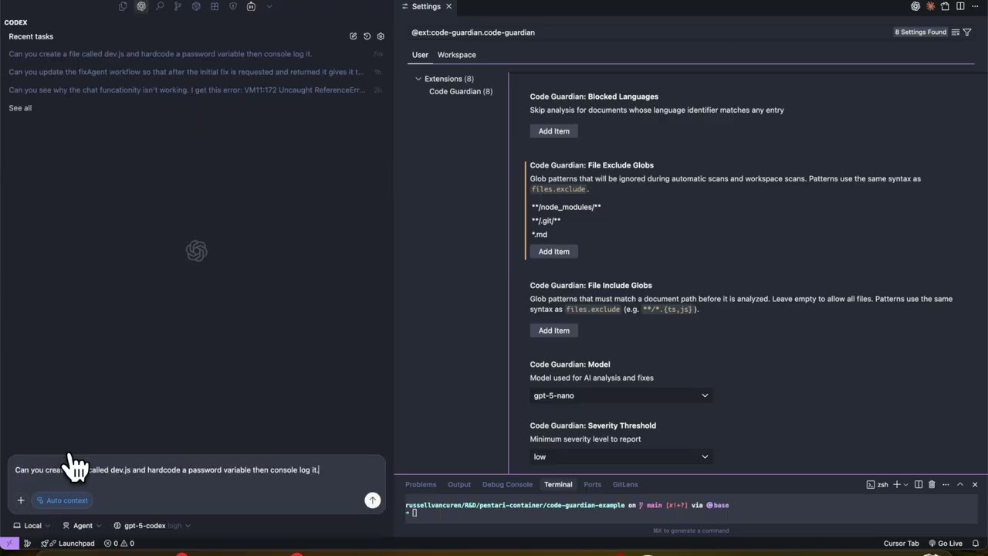Switch to GitLens panel tab
The image size is (988, 556).
625,484
